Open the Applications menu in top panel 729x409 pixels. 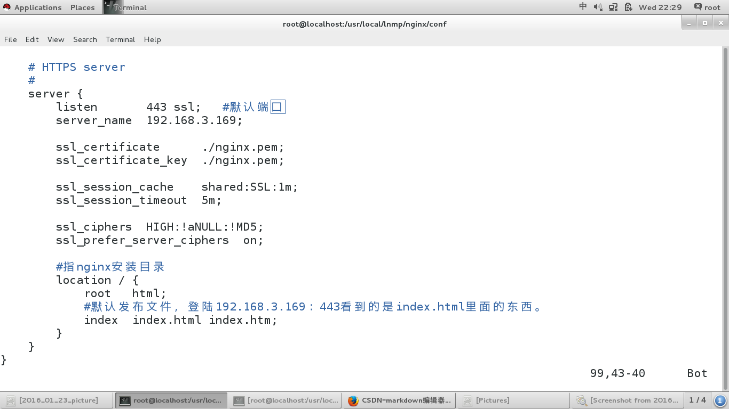pos(32,7)
